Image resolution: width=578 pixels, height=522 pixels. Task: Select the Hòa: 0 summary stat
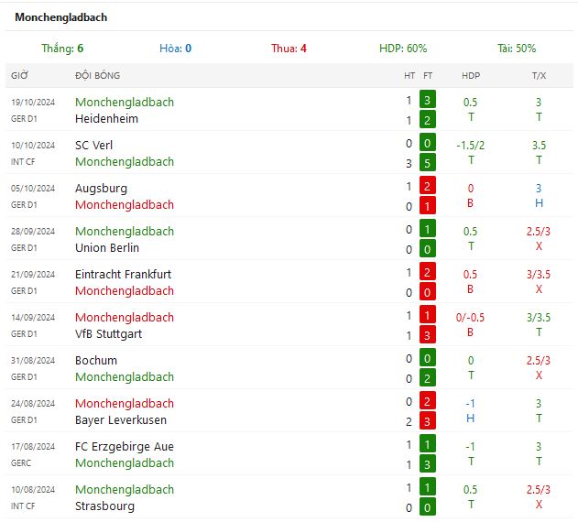pyautogui.click(x=176, y=49)
